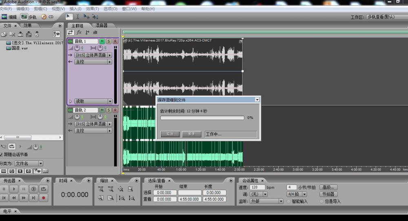
Task: Mute 音轨 2 with M button
Action: pyautogui.click(x=102, y=110)
